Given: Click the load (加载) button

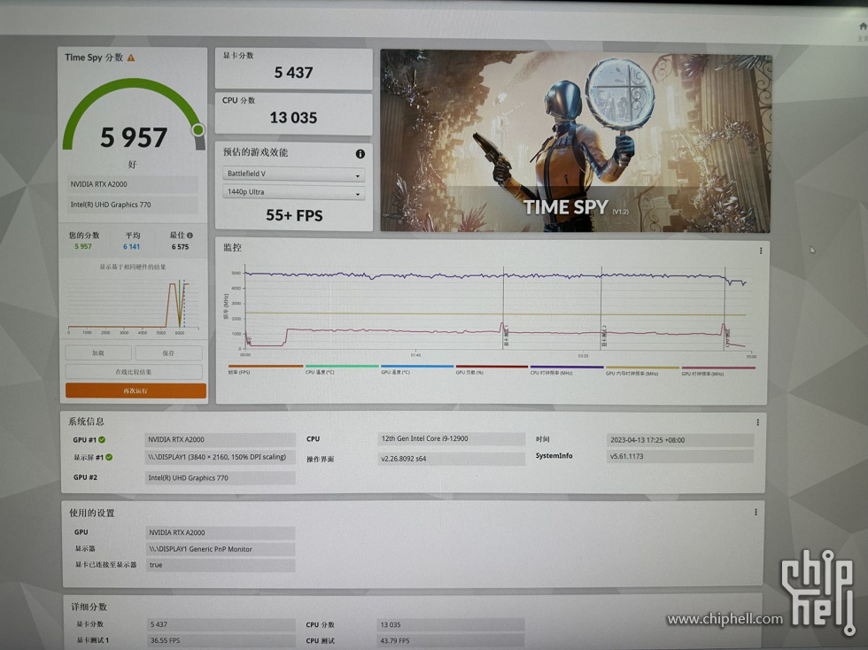Looking at the screenshot, I should [x=98, y=352].
